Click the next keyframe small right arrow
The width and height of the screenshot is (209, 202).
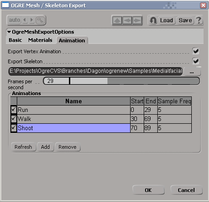32,20
